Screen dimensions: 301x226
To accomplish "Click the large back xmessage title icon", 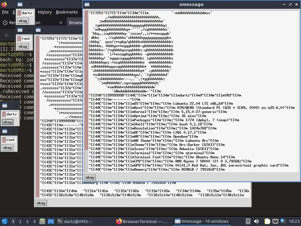I will 38,30.
